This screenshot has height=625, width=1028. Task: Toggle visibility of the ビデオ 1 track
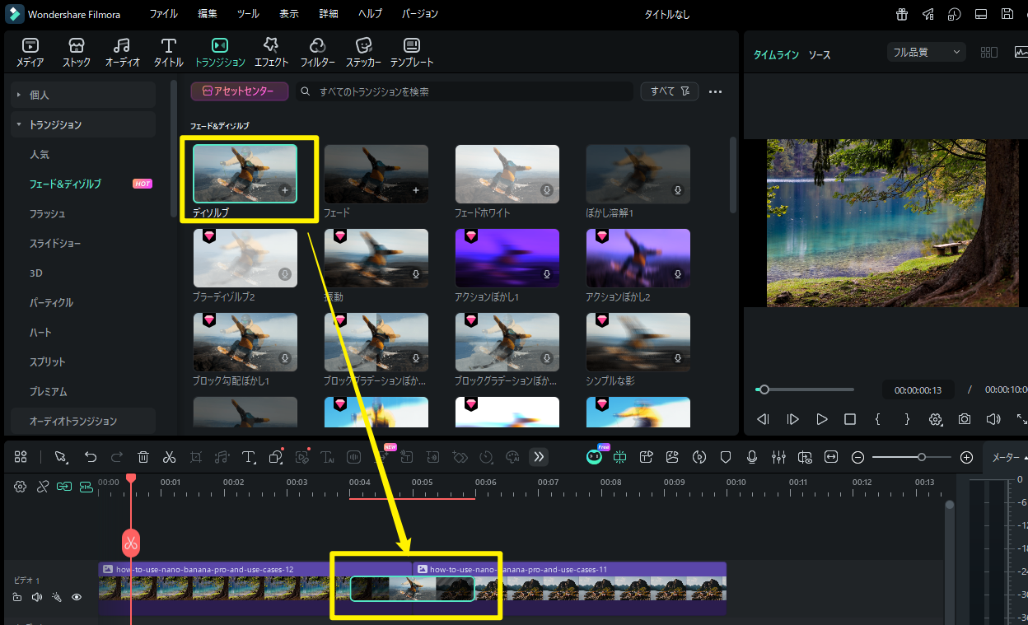[x=77, y=597]
